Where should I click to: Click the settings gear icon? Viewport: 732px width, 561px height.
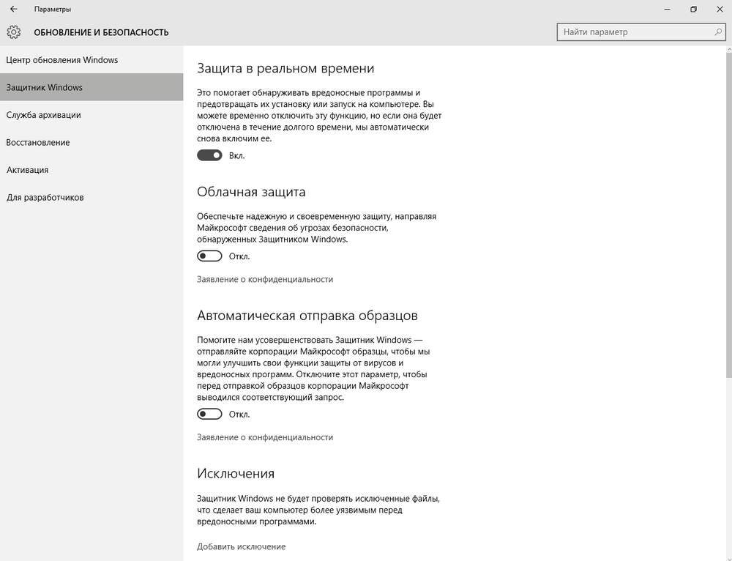pyautogui.click(x=13, y=32)
